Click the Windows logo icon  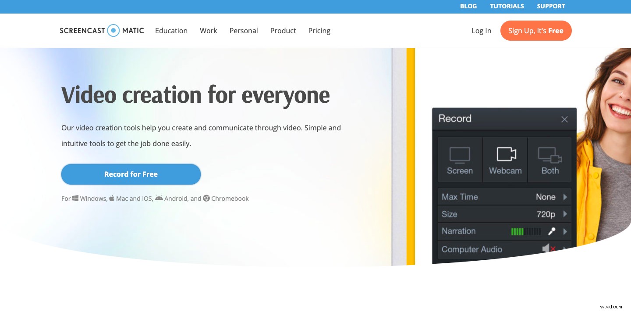coord(75,198)
